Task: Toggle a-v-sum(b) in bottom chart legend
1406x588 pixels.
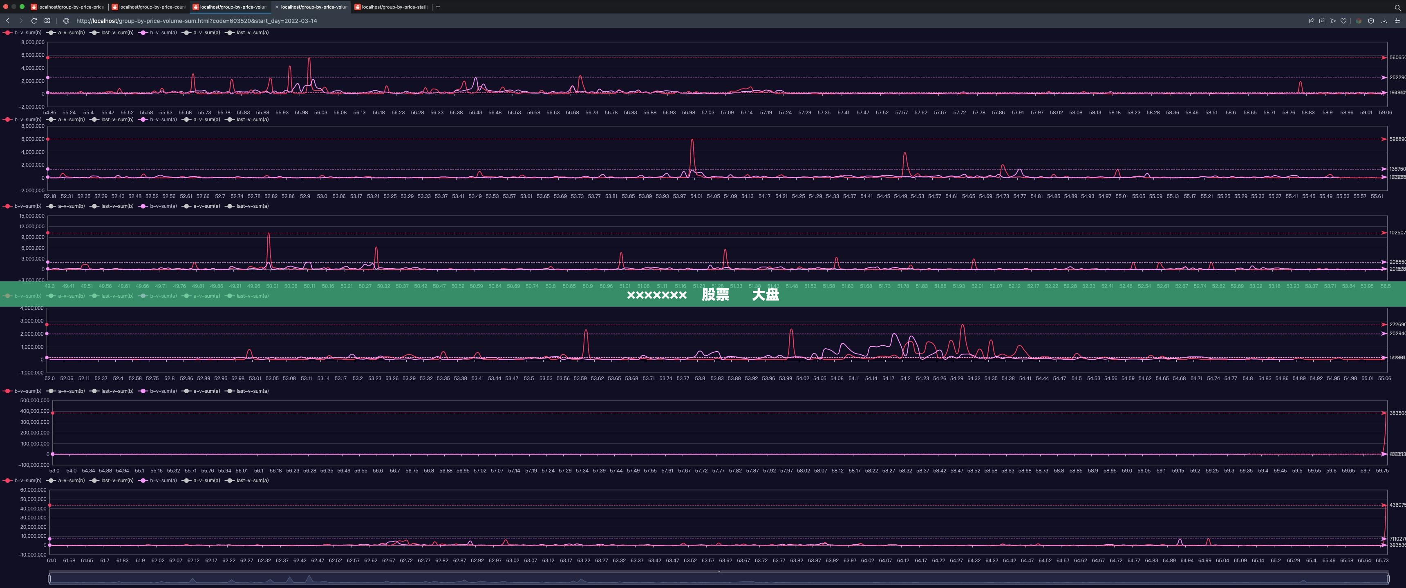Action: pyautogui.click(x=65, y=481)
